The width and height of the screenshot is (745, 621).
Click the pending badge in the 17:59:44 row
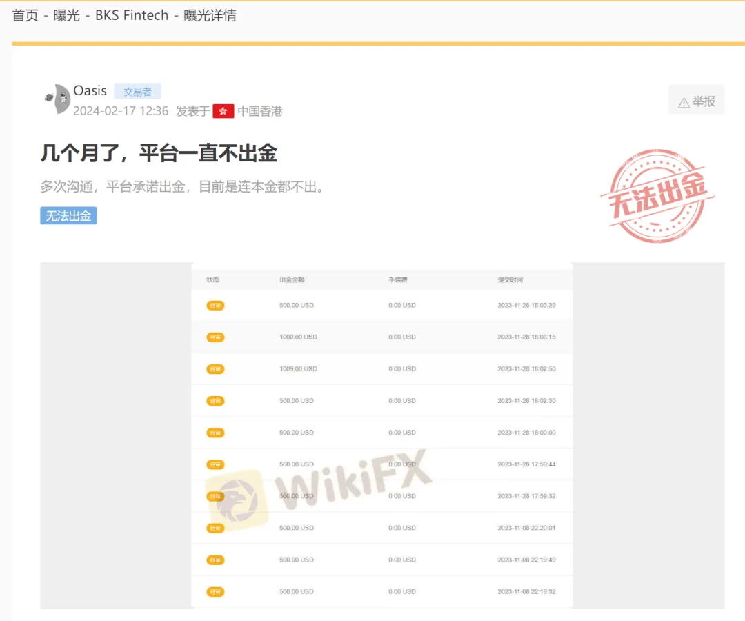click(215, 464)
